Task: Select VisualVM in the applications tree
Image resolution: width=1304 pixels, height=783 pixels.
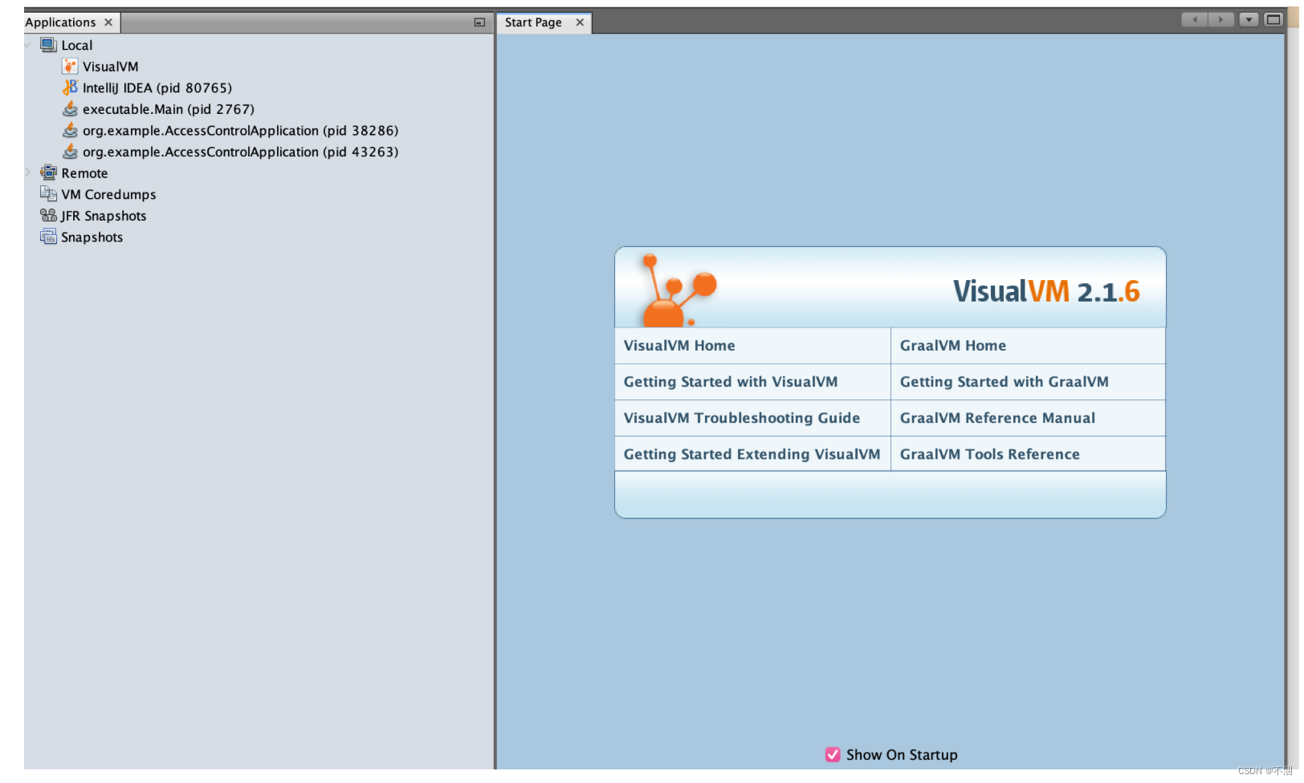Action: (x=111, y=67)
